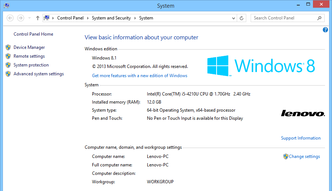
Task: Click the shield icon beside System protection
Action: tap(8, 65)
